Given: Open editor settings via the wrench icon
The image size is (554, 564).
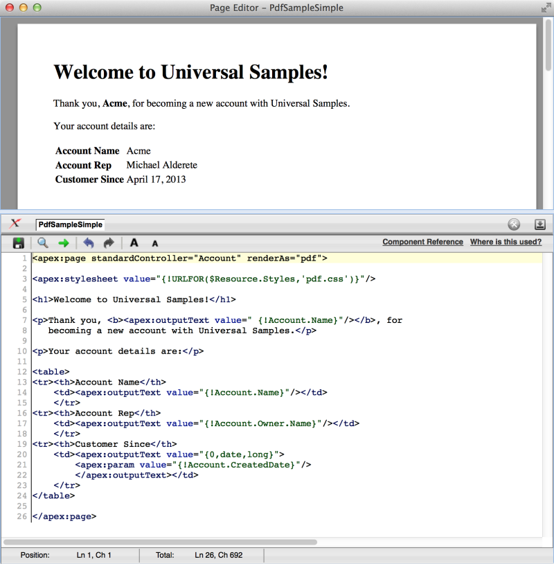Looking at the screenshot, I should pyautogui.click(x=513, y=224).
